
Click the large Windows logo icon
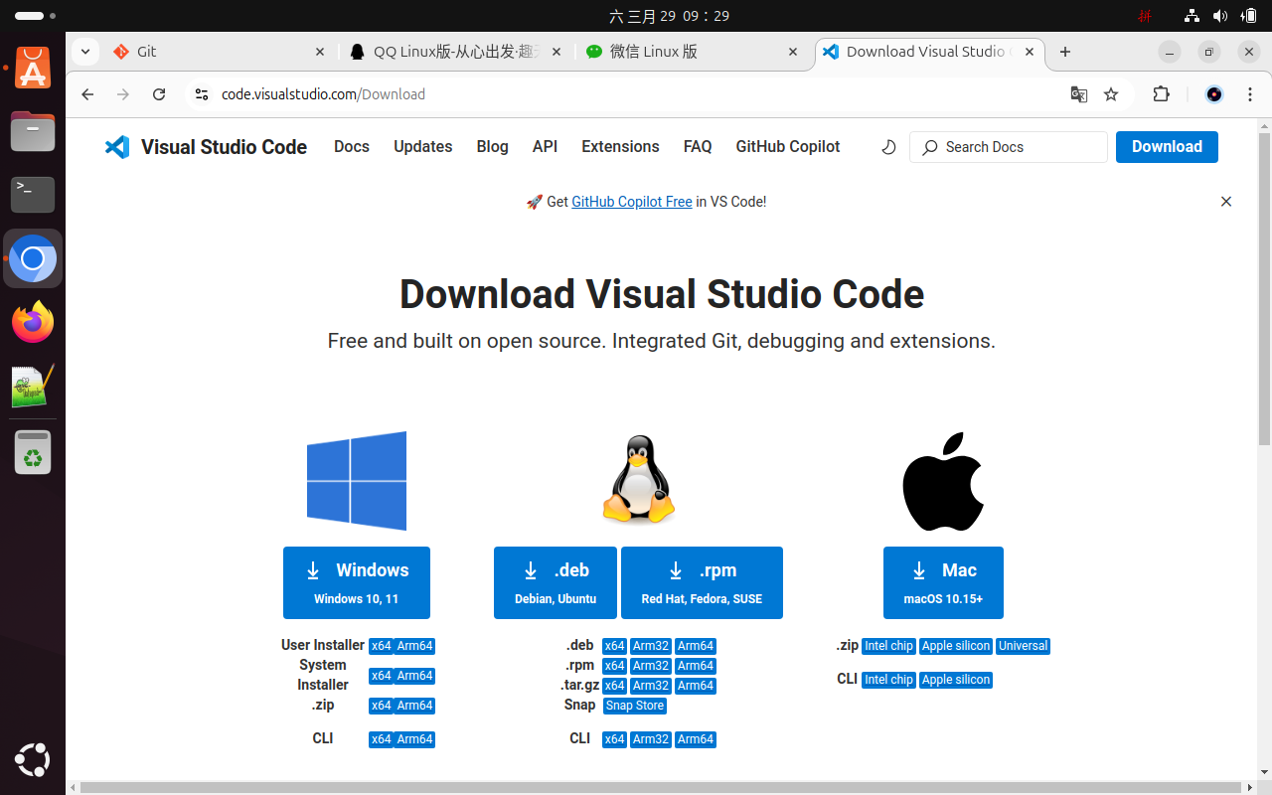tap(357, 481)
